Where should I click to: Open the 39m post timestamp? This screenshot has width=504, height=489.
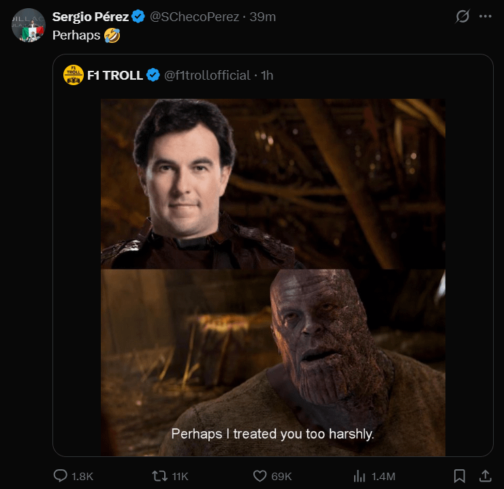pos(263,16)
